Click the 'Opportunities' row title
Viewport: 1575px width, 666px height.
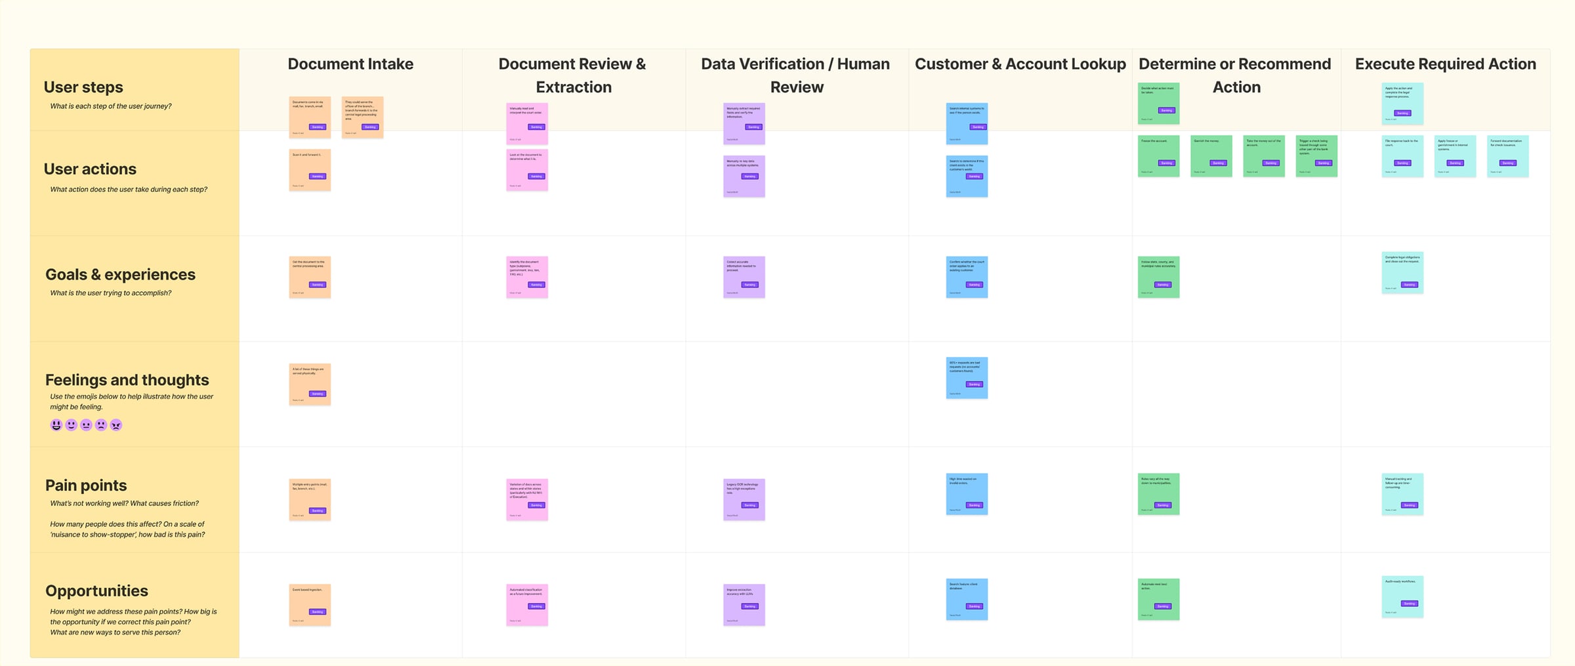(96, 591)
